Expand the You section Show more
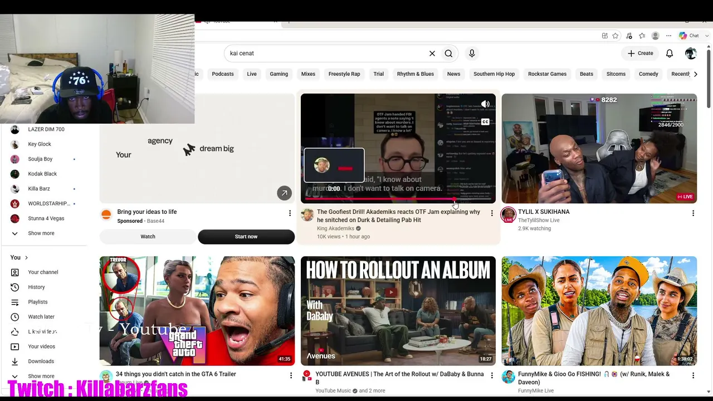This screenshot has height=401, width=713. tap(41, 376)
